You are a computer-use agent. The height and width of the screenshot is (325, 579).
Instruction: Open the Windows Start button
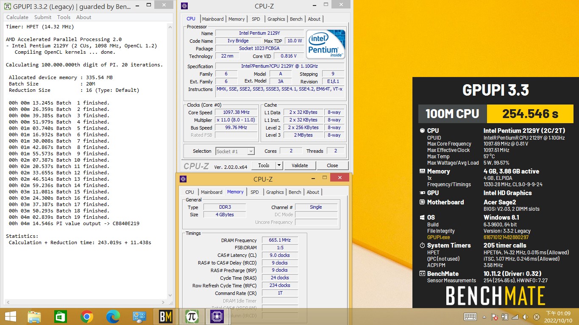(x=11, y=317)
